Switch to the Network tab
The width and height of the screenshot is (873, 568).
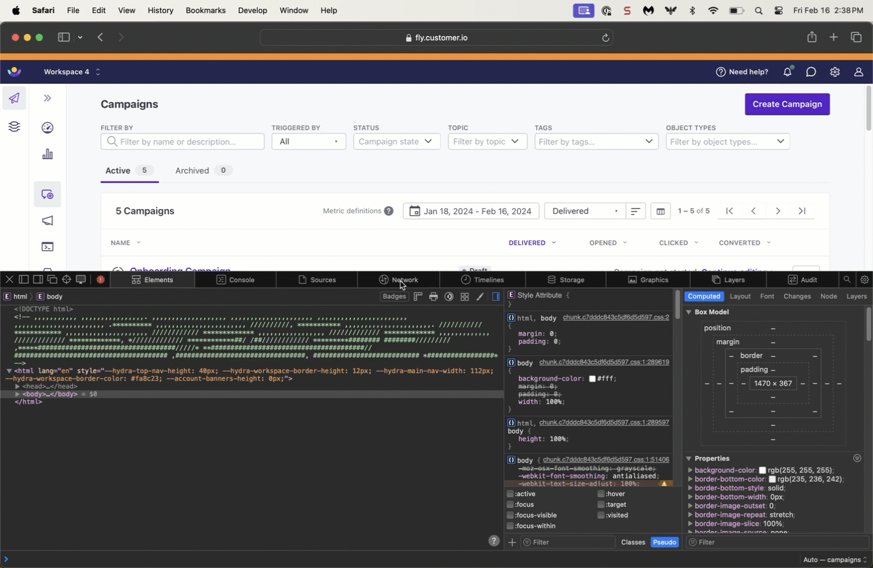(398, 279)
